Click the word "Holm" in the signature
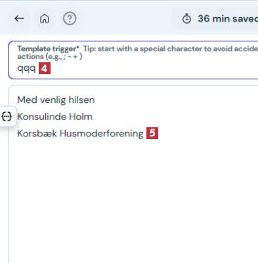The width and height of the screenshot is (258, 263). tap(81, 117)
